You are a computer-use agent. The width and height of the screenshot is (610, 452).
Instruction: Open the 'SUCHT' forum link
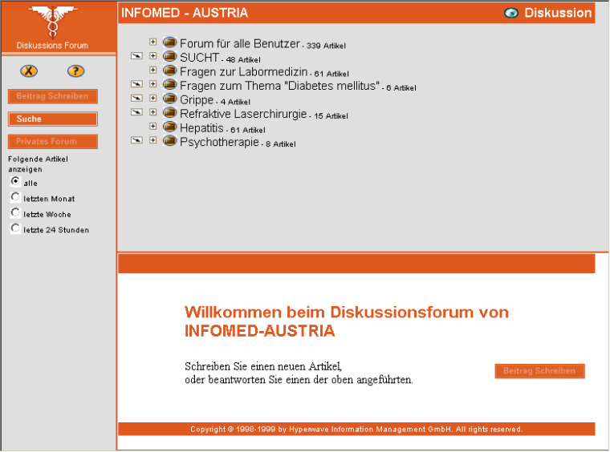point(199,58)
